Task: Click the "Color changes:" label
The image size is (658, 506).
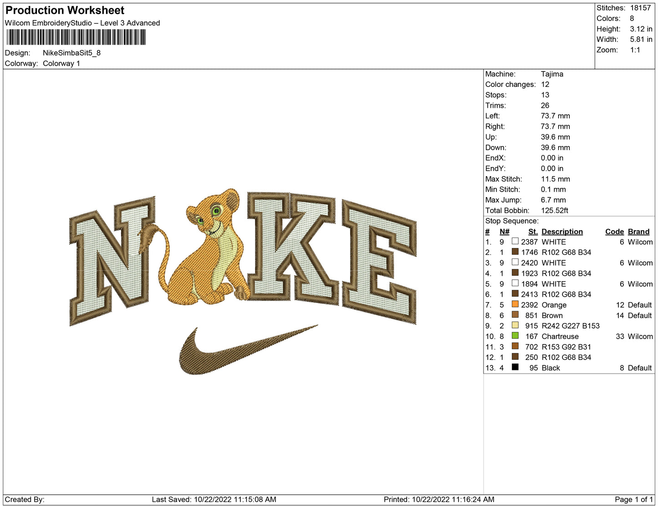Action: (x=510, y=85)
